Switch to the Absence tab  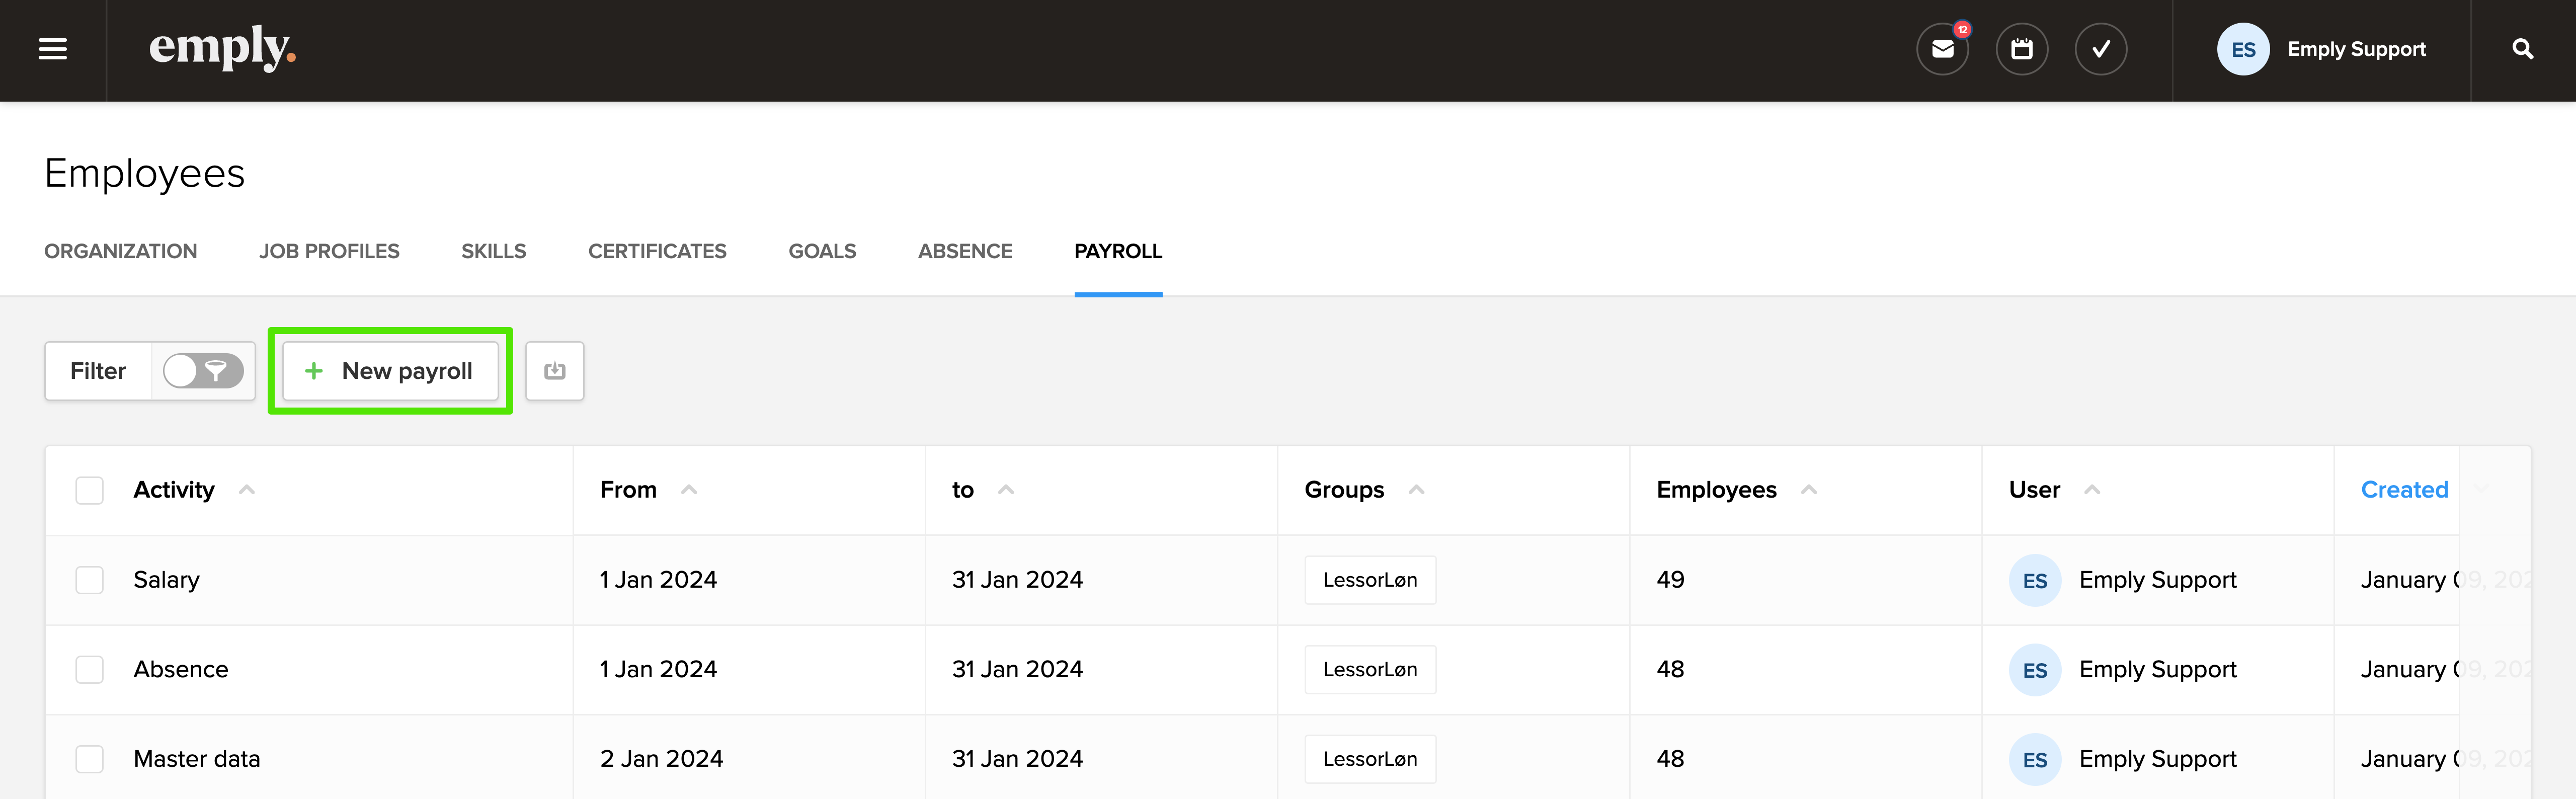click(964, 251)
